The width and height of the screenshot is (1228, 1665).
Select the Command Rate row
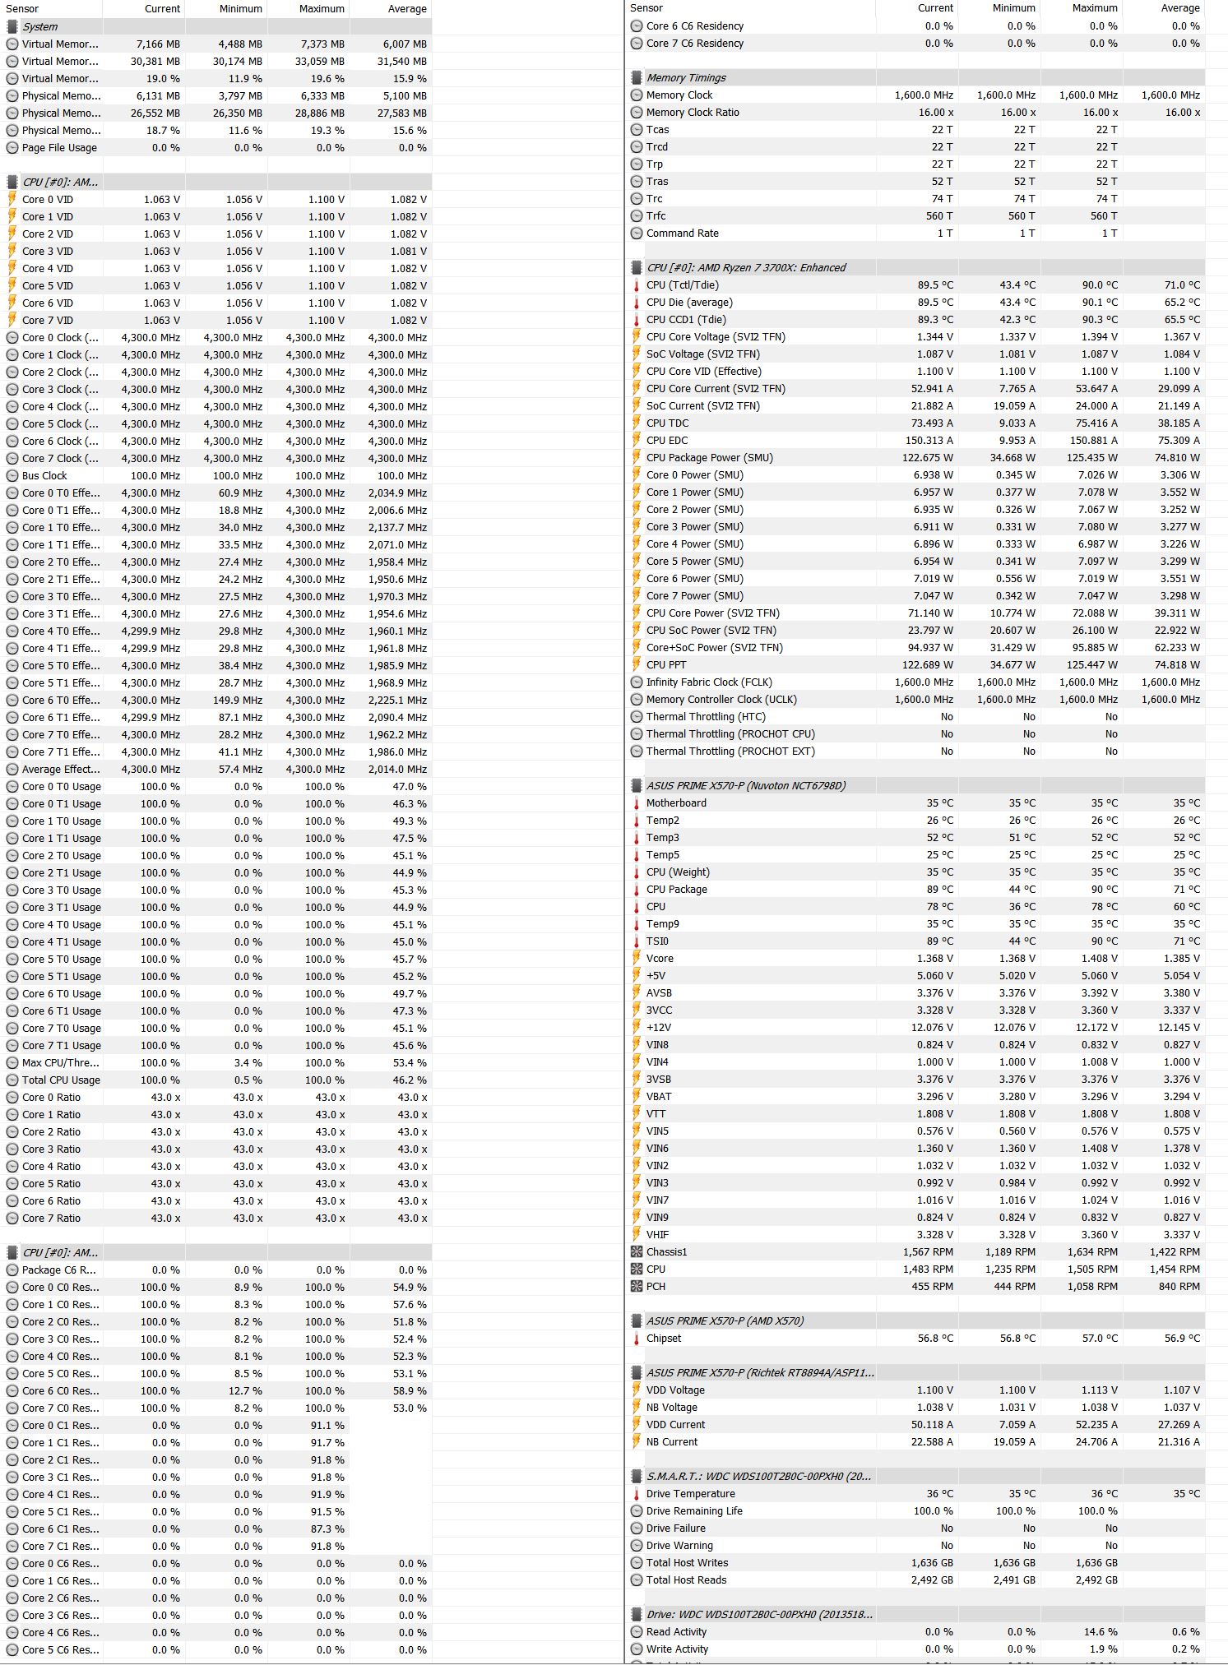[x=917, y=234]
